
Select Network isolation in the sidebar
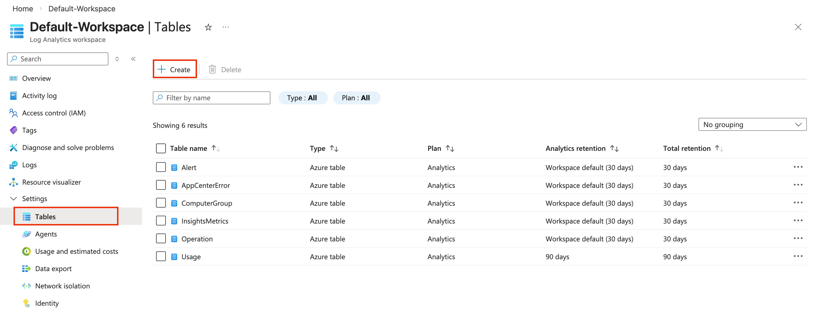tap(62, 286)
